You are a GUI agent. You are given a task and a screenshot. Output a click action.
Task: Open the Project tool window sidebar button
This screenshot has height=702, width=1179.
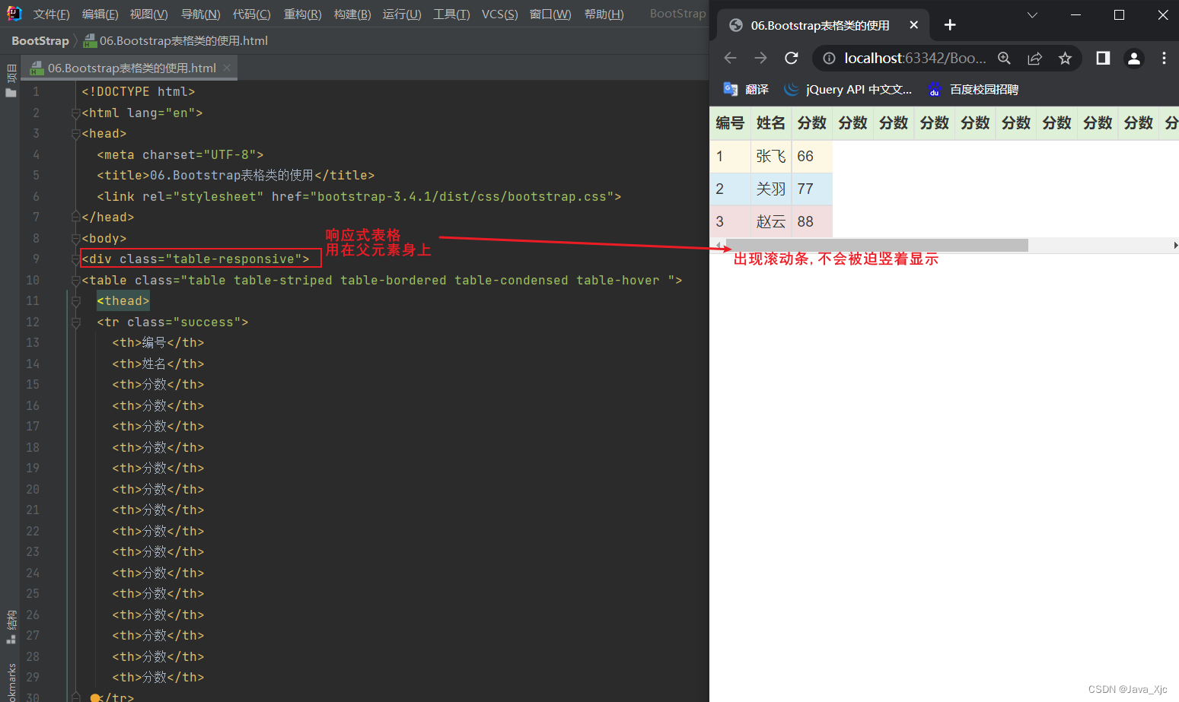pyautogui.click(x=11, y=81)
